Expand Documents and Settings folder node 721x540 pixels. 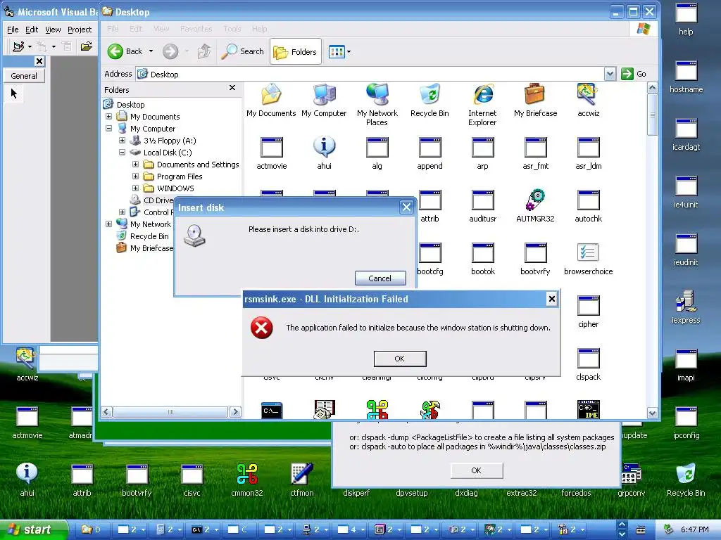(136, 165)
